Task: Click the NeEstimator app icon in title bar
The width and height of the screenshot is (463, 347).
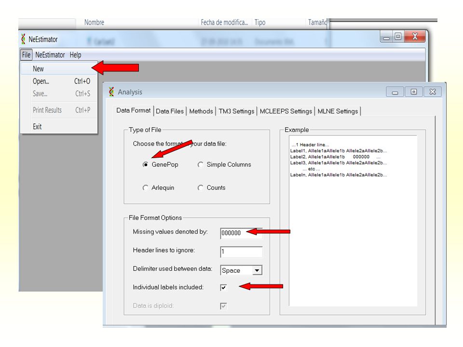Action: click(x=23, y=39)
